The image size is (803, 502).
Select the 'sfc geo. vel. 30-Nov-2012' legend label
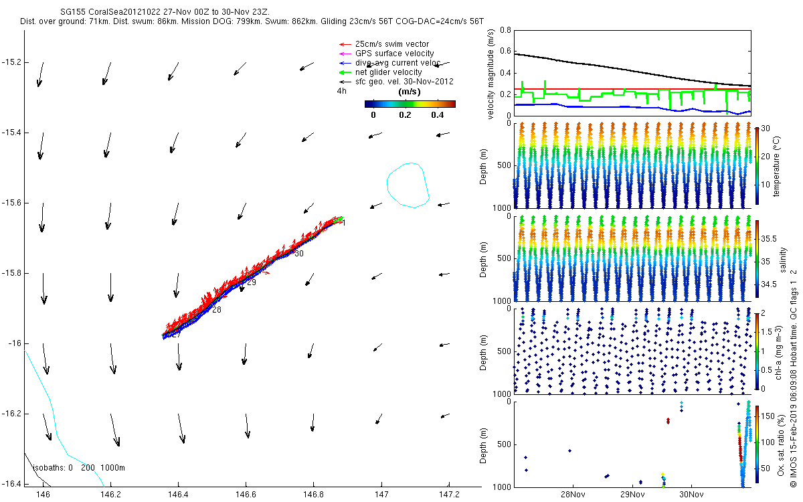click(404, 82)
